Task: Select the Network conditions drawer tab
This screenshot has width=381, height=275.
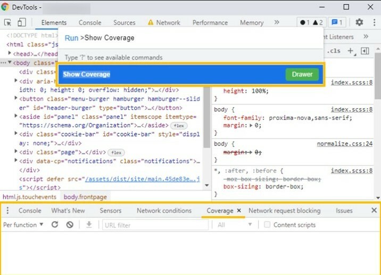Action: pos(164,211)
